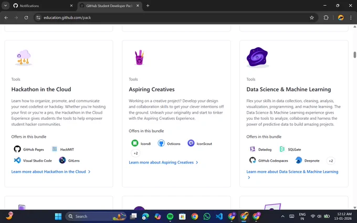Open the Windows Start menu
Viewport: 357px width, 223px height.
pyautogui.click(x=58, y=216)
